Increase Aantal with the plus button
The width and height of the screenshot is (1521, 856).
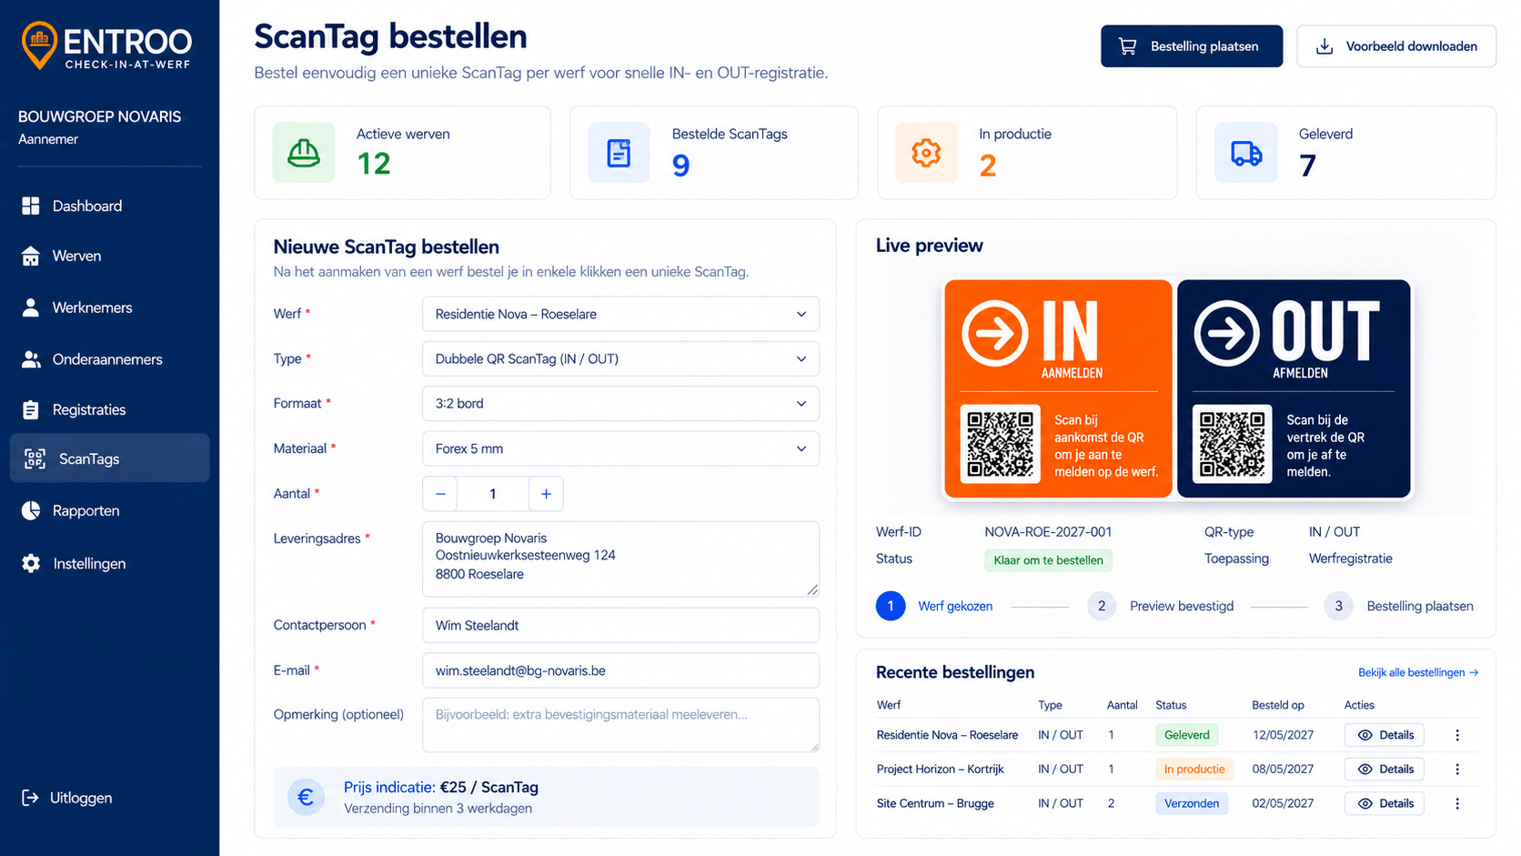[546, 494]
